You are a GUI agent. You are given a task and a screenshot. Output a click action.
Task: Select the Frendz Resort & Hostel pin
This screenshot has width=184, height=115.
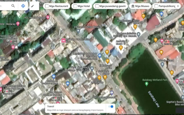13,47
